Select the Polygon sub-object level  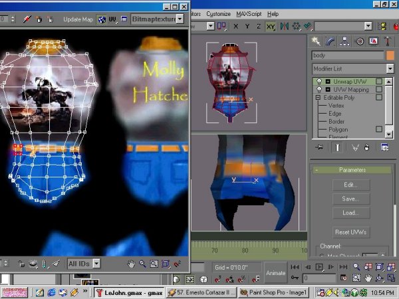[x=338, y=130]
